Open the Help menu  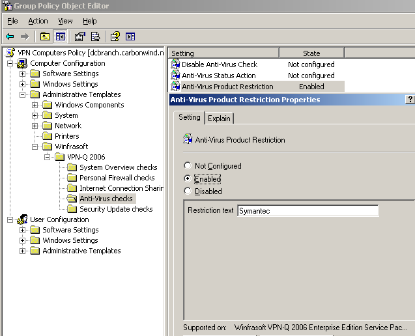tap(90, 21)
